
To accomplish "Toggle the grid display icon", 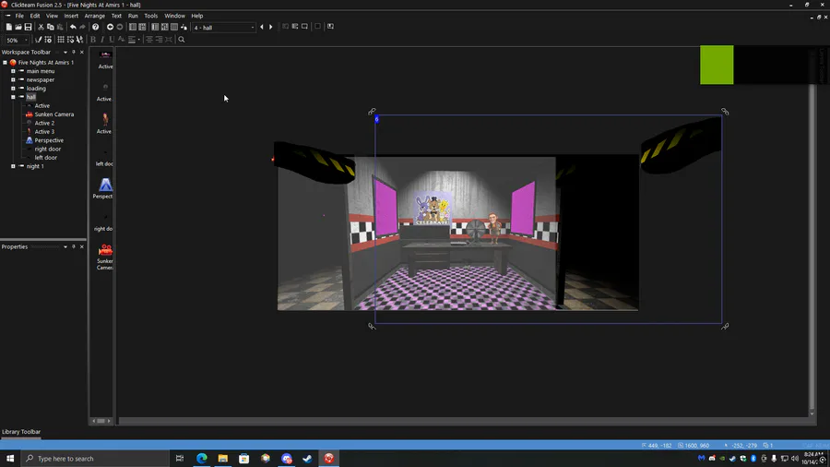I will tap(61, 40).
